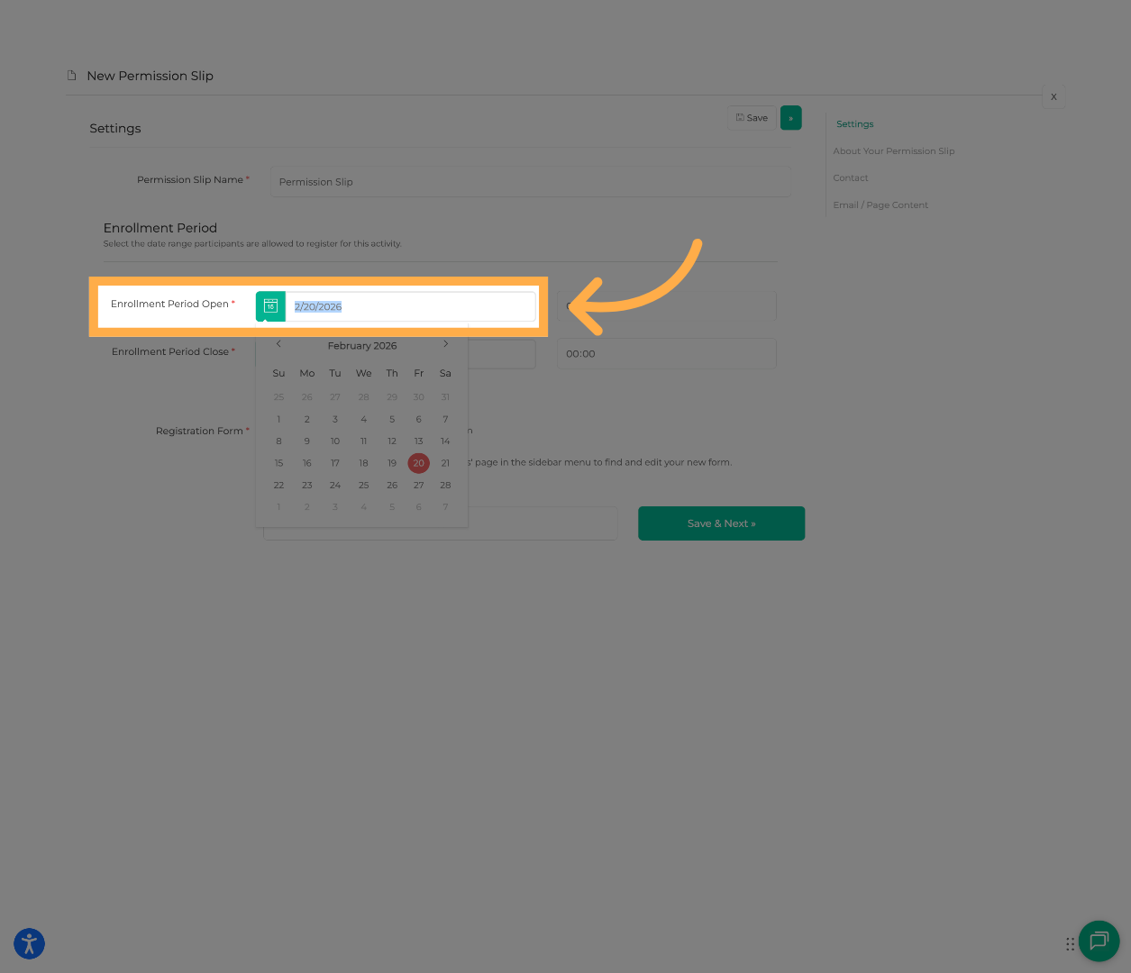Screen dimensions: 1131x973
Task: Go to previous month in calendar
Action: tap(278, 344)
